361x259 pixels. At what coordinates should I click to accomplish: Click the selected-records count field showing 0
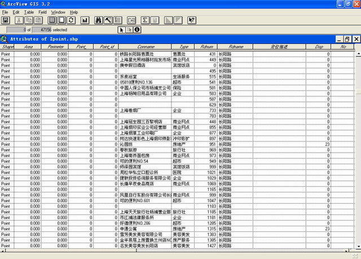click(x=16, y=30)
